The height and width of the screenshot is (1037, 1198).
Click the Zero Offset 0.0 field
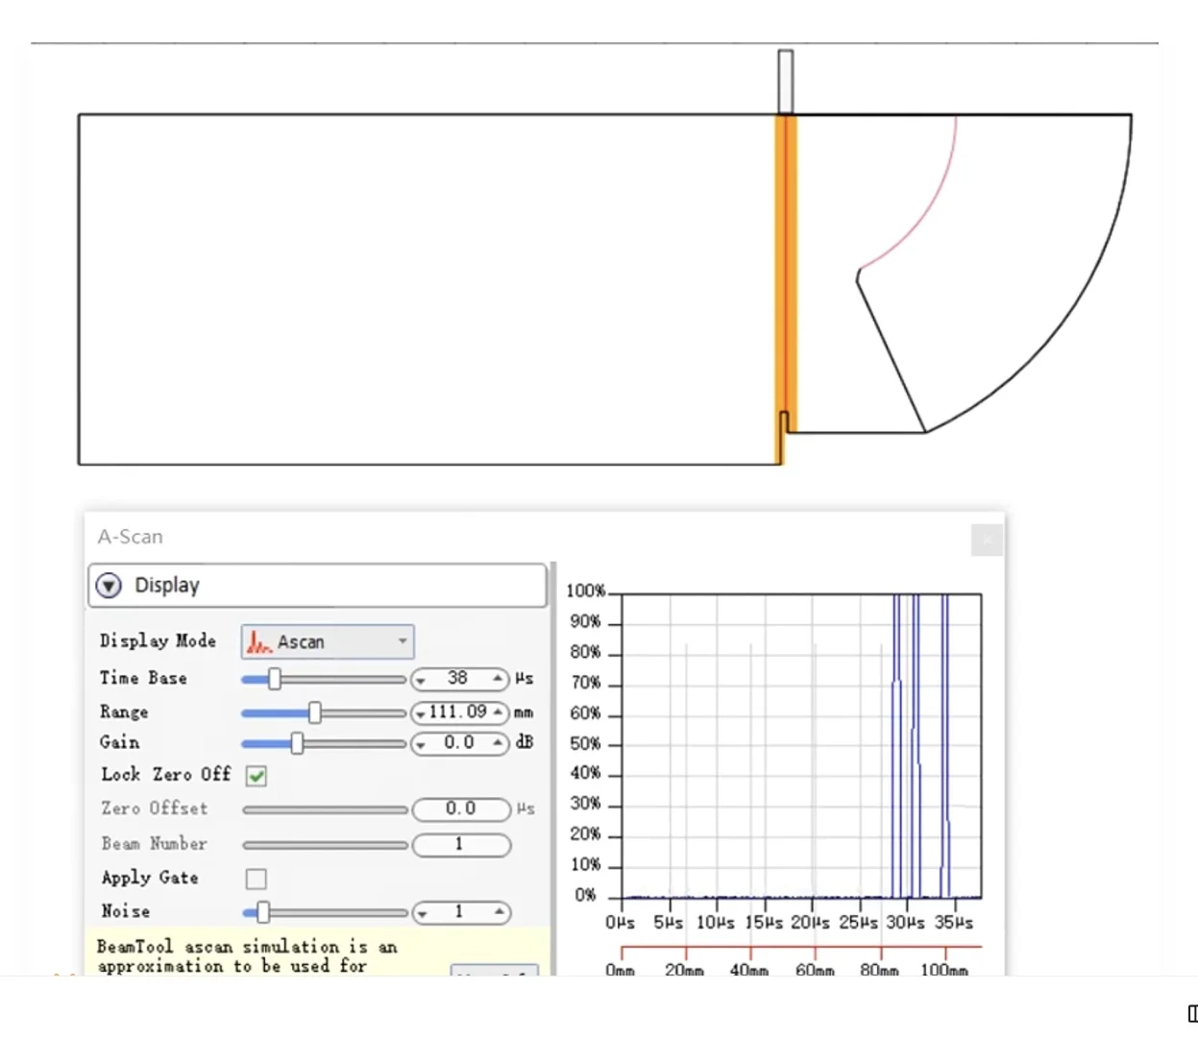(461, 809)
